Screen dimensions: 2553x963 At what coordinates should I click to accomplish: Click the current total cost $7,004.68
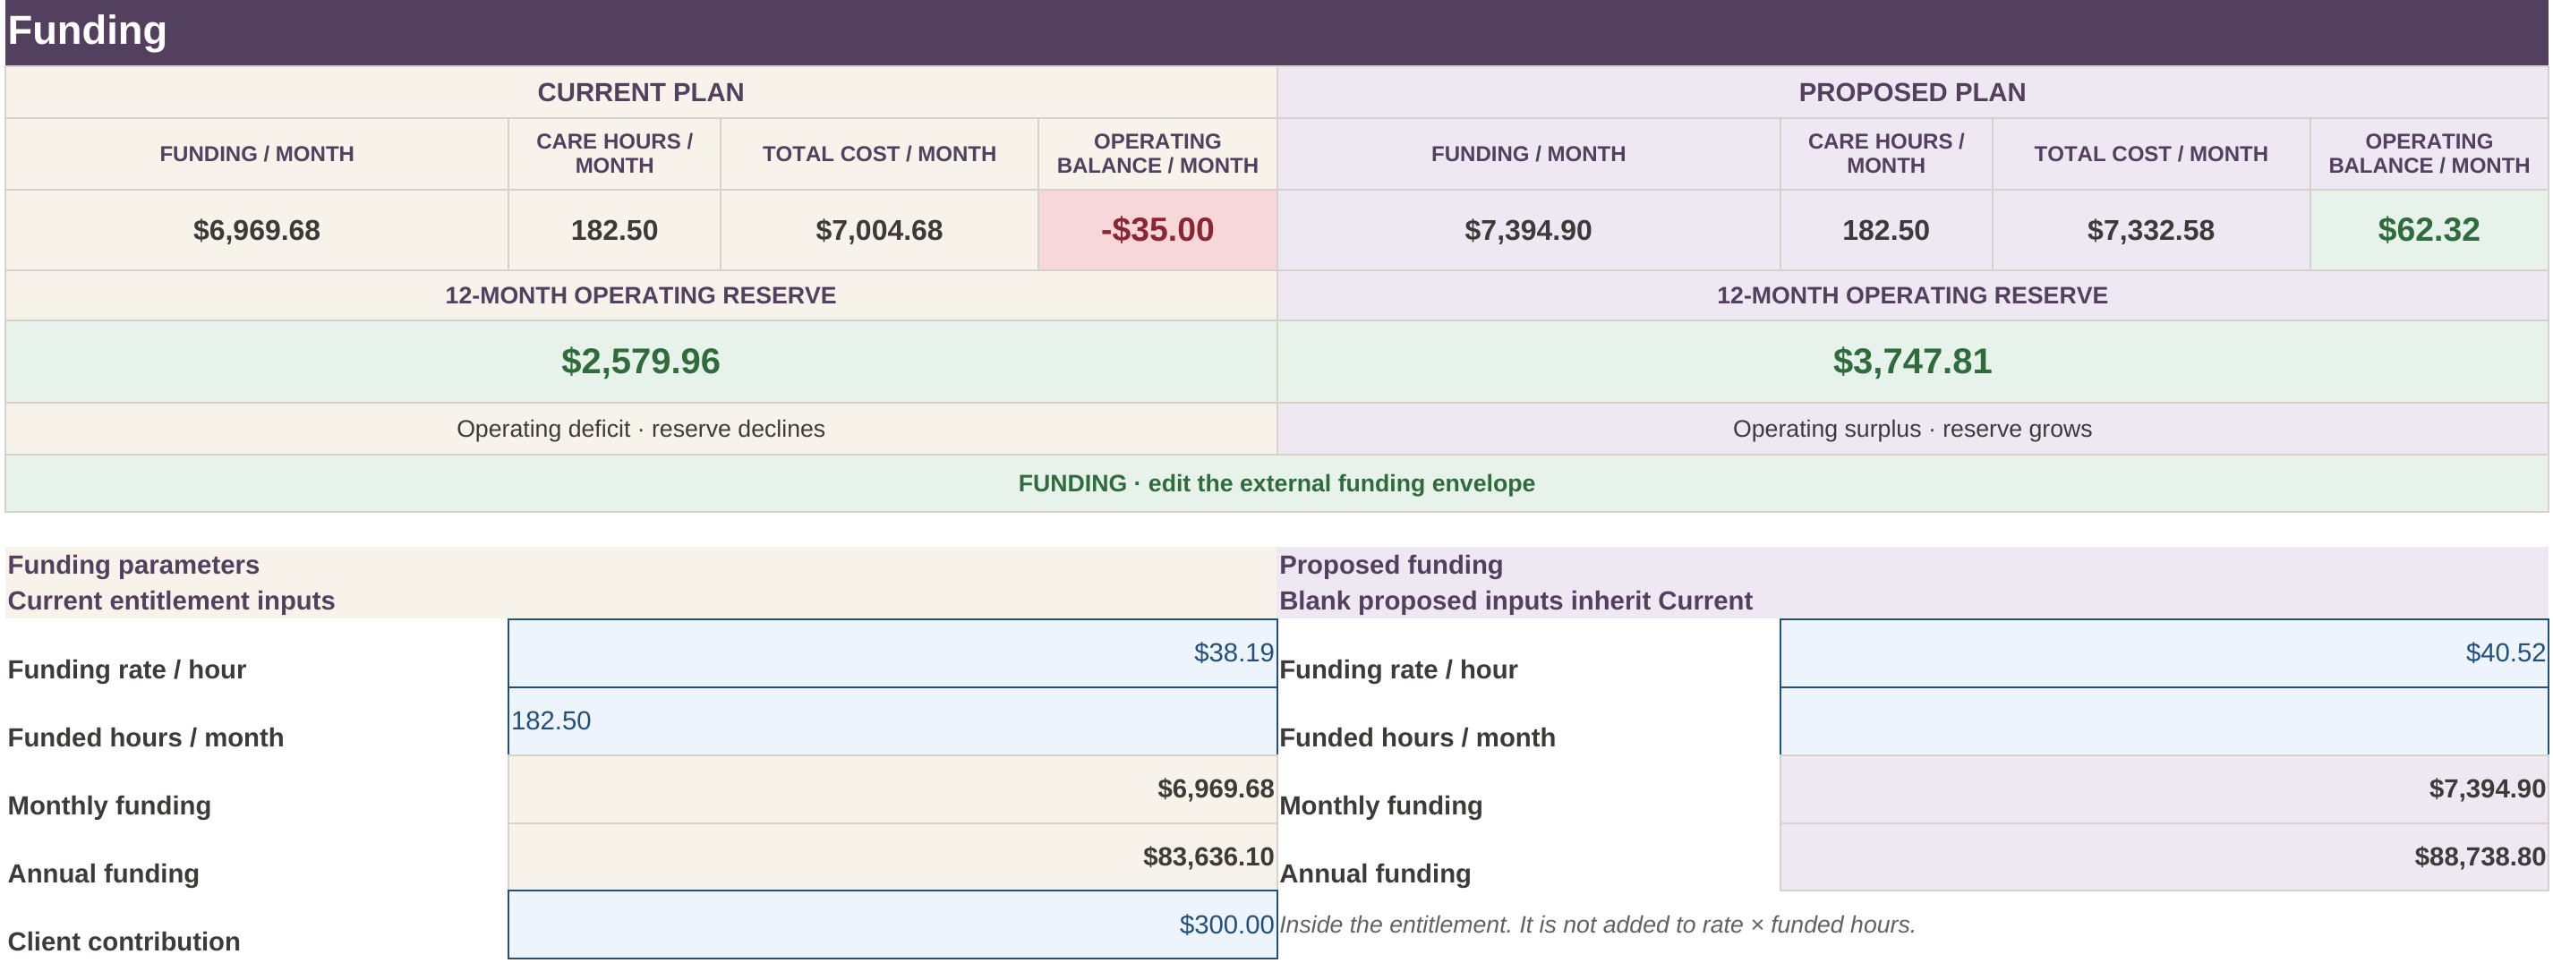[x=879, y=230]
